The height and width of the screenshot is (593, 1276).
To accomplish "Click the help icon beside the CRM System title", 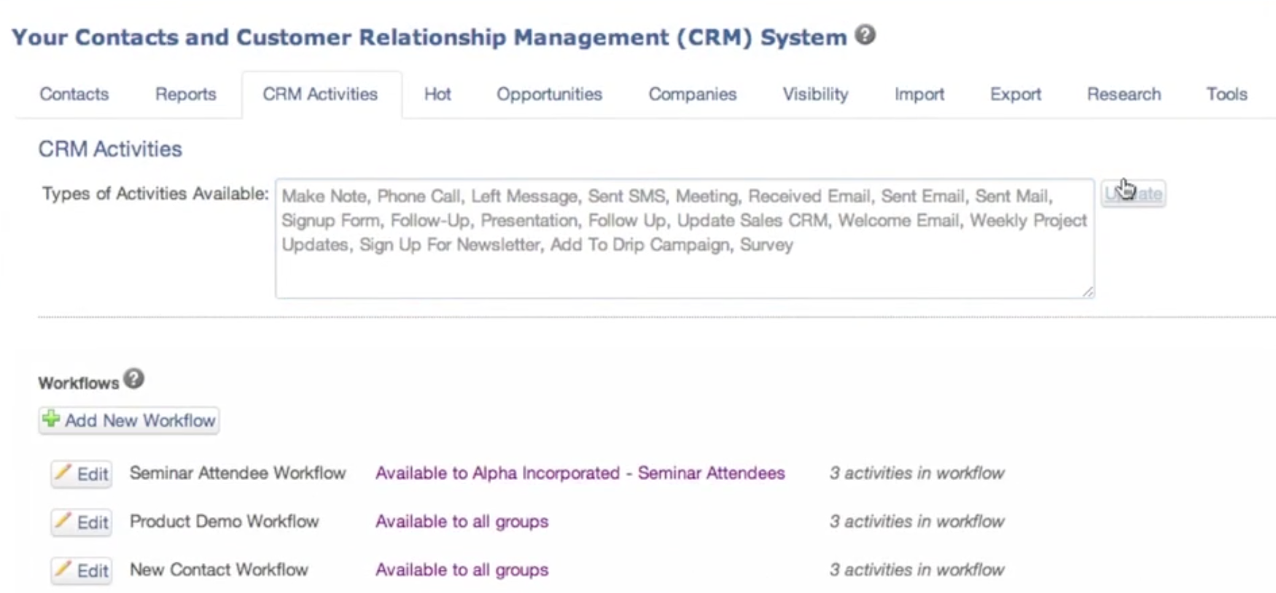I will (x=865, y=35).
